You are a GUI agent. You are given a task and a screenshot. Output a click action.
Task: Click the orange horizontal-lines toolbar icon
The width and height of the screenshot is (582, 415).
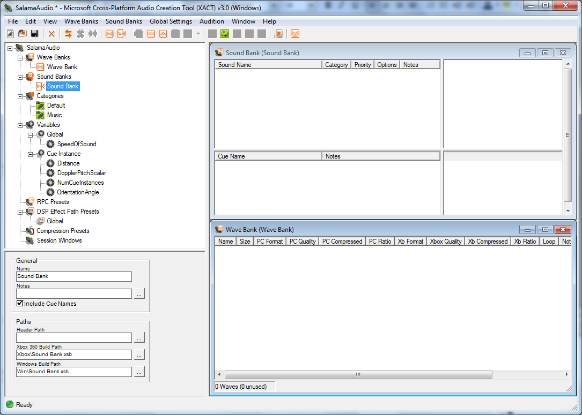(x=151, y=34)
